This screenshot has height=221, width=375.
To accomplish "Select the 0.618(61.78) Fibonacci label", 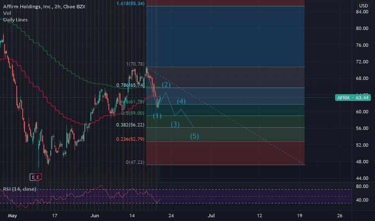I will [x=131, y=102].
